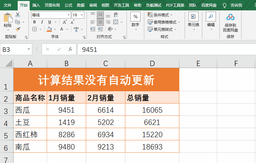Click the Select All corner triangle

pyautogui.click(x=9, y=63)
